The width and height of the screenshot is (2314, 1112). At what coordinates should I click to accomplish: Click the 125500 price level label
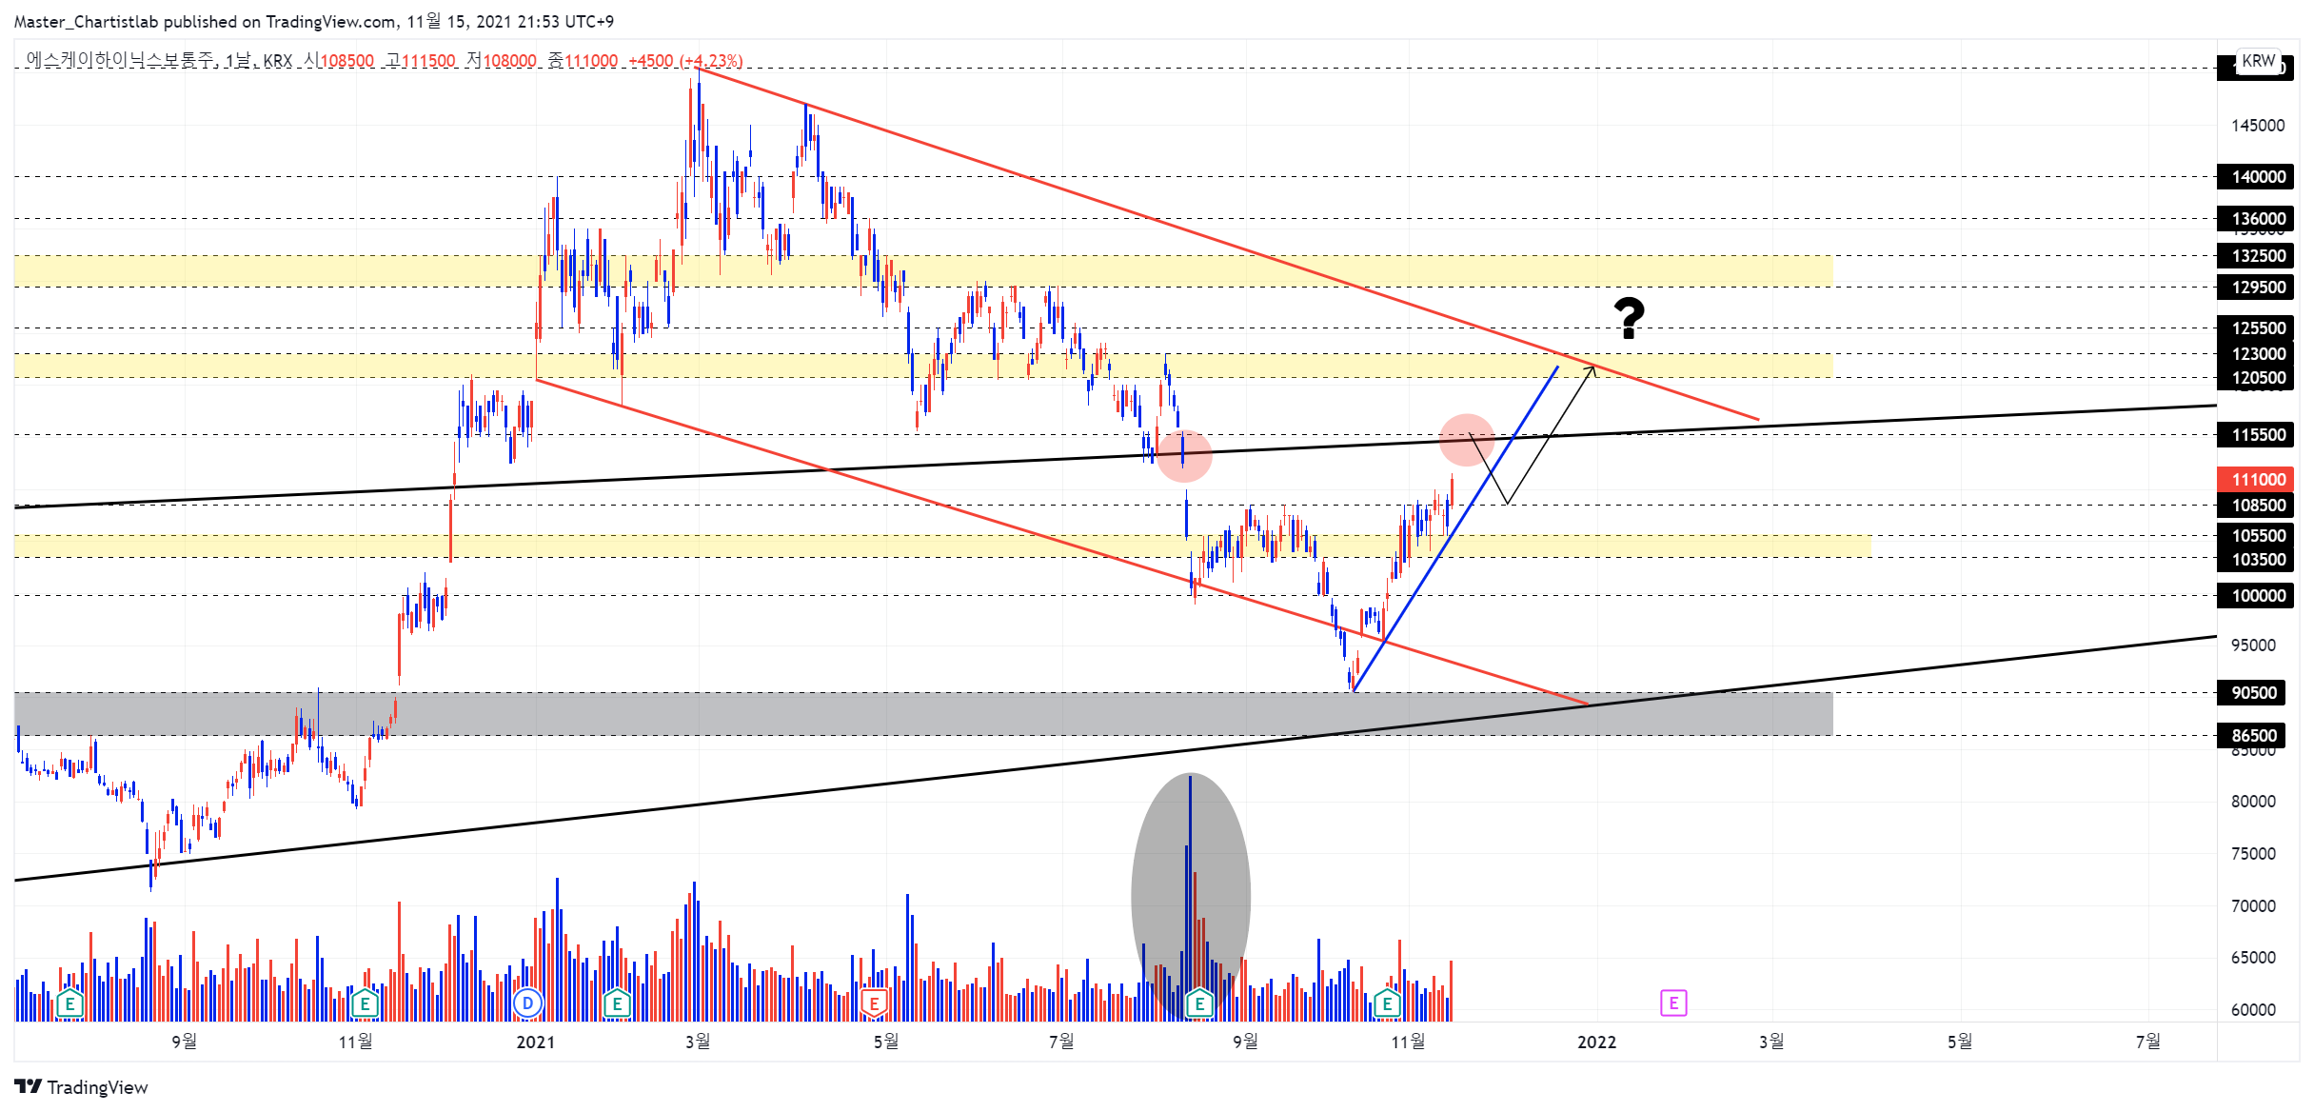[x=2255, y=328]
